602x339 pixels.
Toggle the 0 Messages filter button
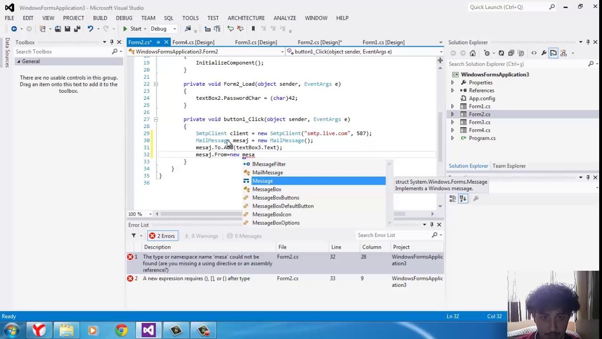[x=244, y=236]
